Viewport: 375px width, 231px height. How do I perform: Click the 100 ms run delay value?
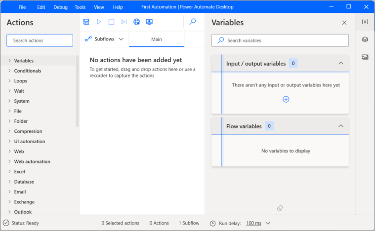[x=253, y=223]
